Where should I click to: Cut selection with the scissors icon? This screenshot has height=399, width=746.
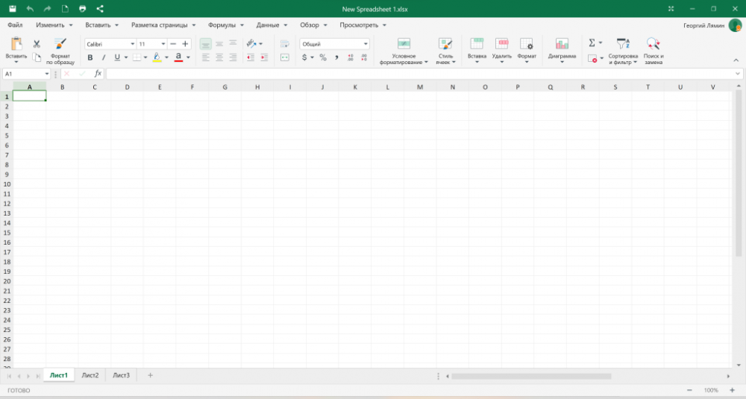tap(37, 44)
